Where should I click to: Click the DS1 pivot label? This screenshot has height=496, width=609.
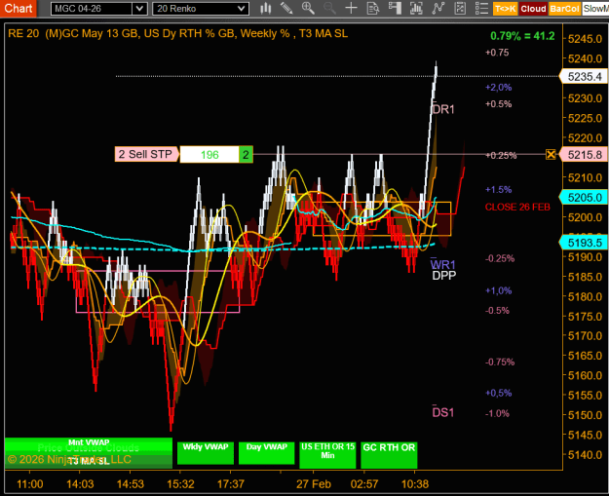coord(443,412)
